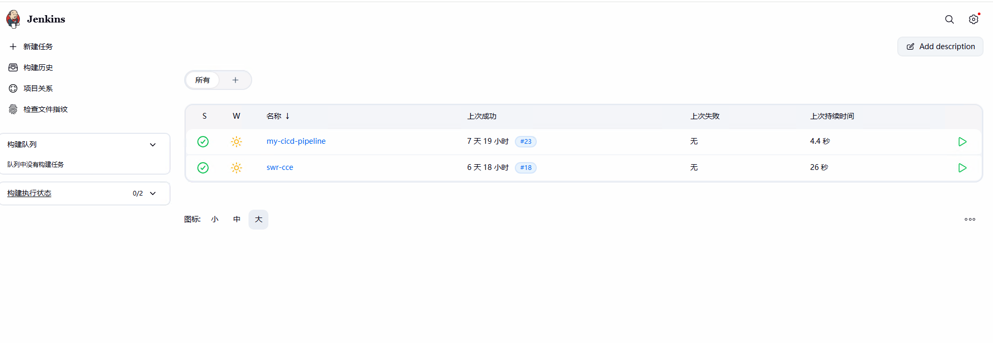This screenshot has height=343, width=993.
Task: Set icon size to 中
Action: click(237, 220)
